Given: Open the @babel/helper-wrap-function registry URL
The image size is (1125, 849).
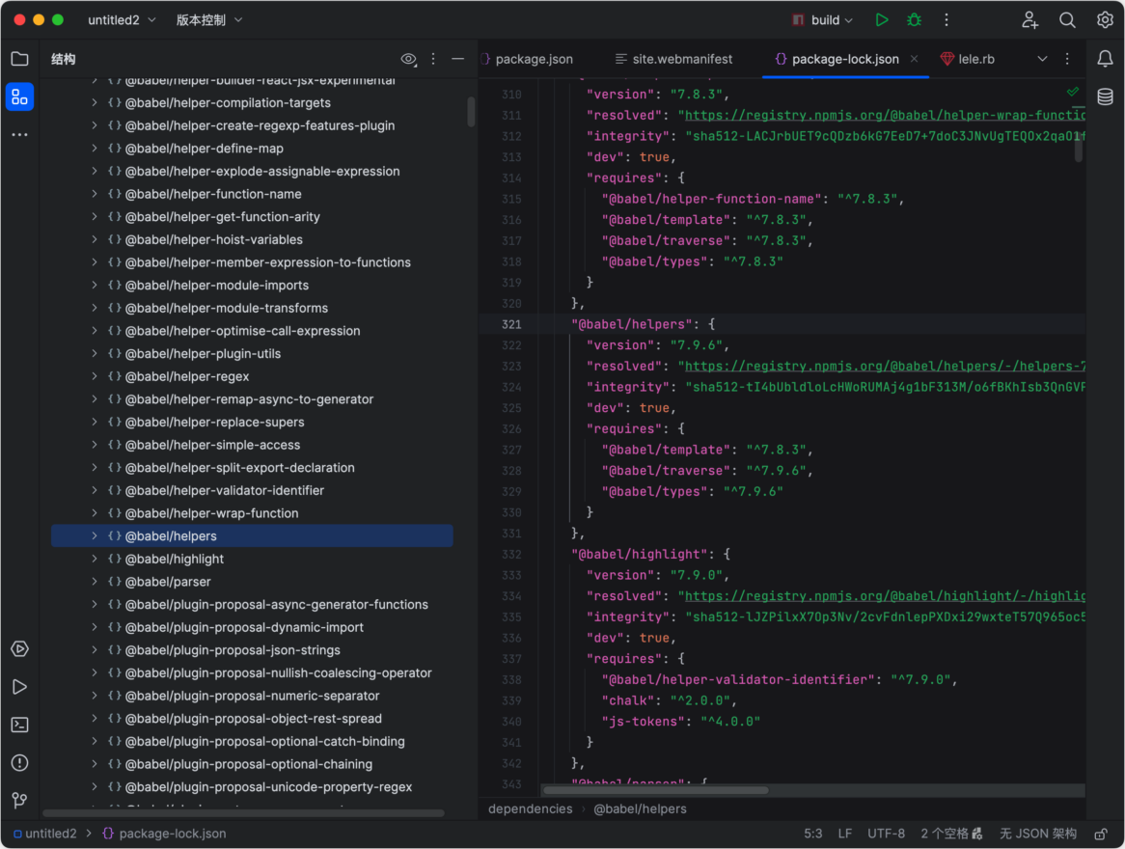Looking at the screenshot, I should [x=885, y=116].
